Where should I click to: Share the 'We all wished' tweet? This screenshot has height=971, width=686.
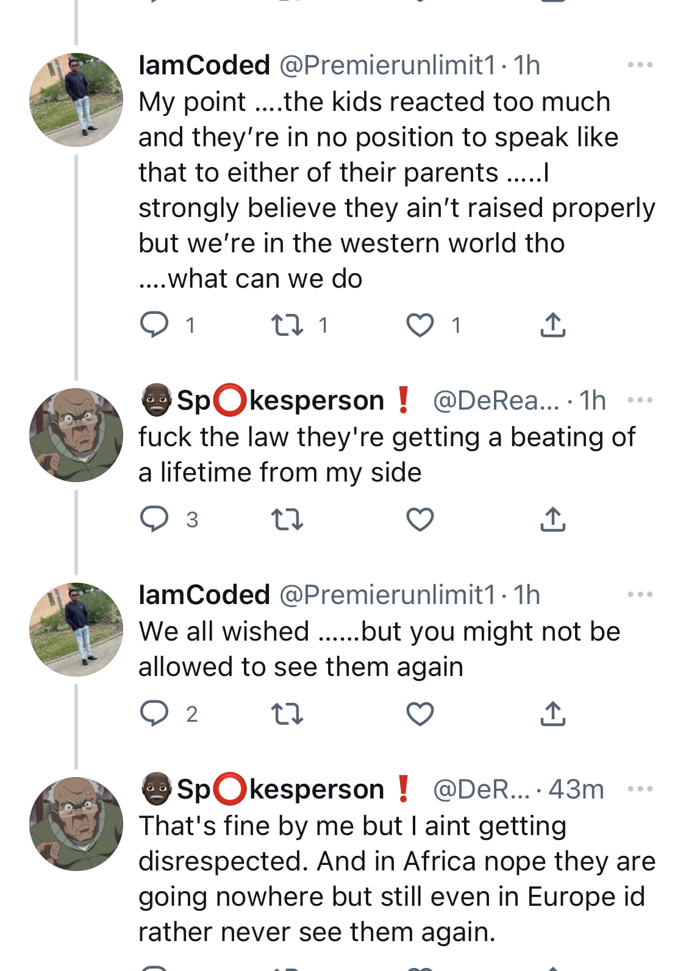tap(552, 713)
